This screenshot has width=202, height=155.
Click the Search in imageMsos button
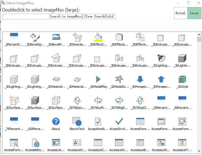click(66, 16)
